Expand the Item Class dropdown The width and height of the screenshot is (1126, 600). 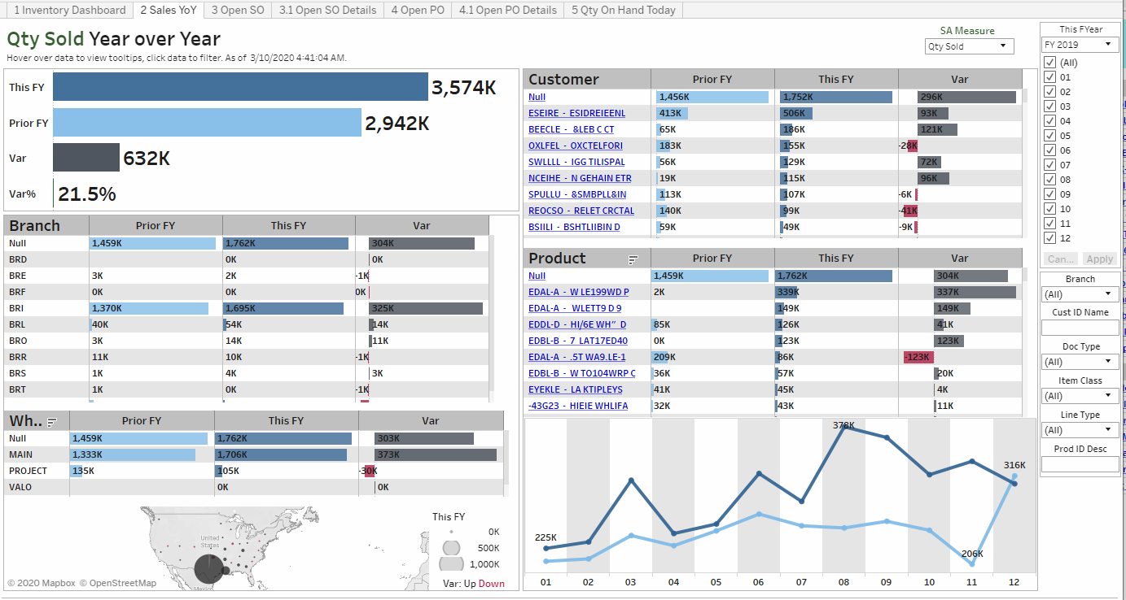click(x=1080, y=396)
